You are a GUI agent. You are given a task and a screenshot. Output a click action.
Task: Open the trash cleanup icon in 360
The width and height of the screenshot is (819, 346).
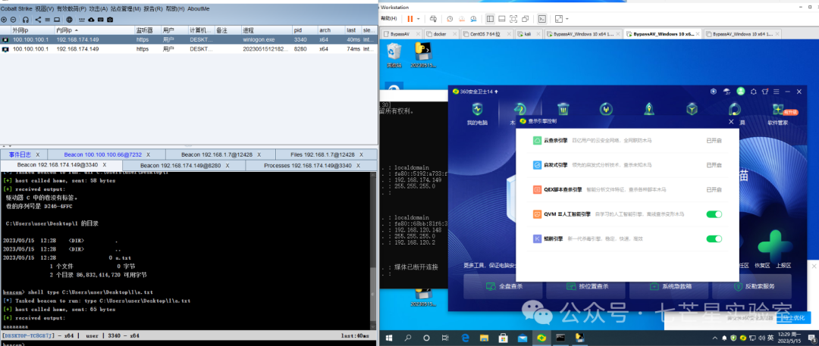[x=563, y=110]
